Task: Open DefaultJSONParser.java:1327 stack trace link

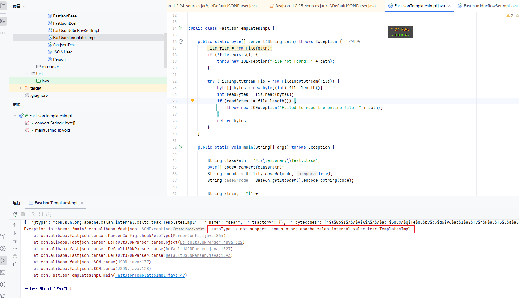Action: [x=198, y=249]
